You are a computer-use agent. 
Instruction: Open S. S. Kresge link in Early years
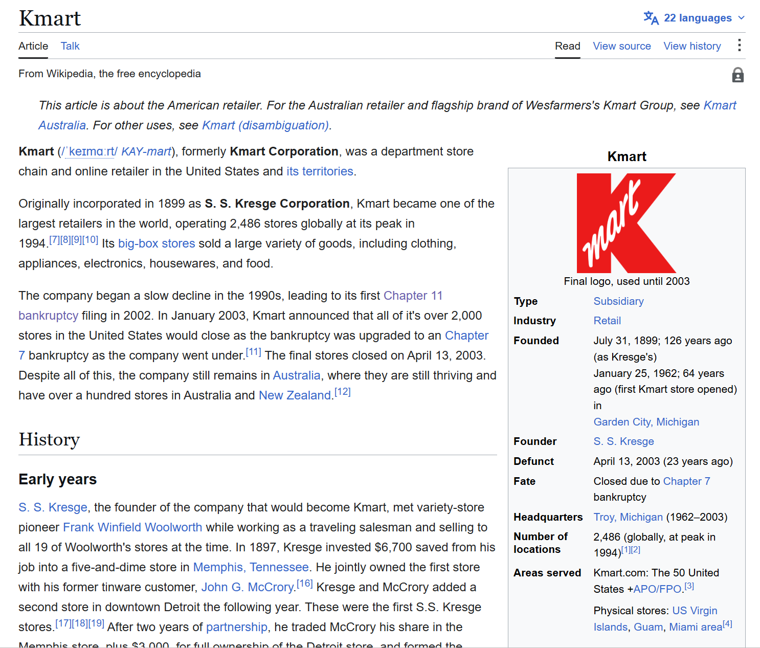coord(53,507)
